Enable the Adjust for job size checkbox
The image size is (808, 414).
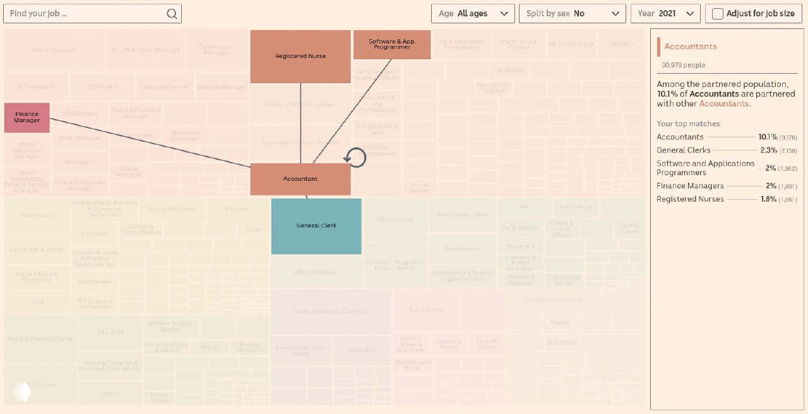718,13
